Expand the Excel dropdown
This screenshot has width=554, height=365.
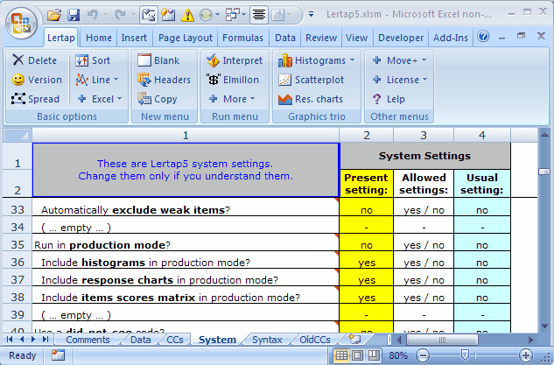coord(119,99)
